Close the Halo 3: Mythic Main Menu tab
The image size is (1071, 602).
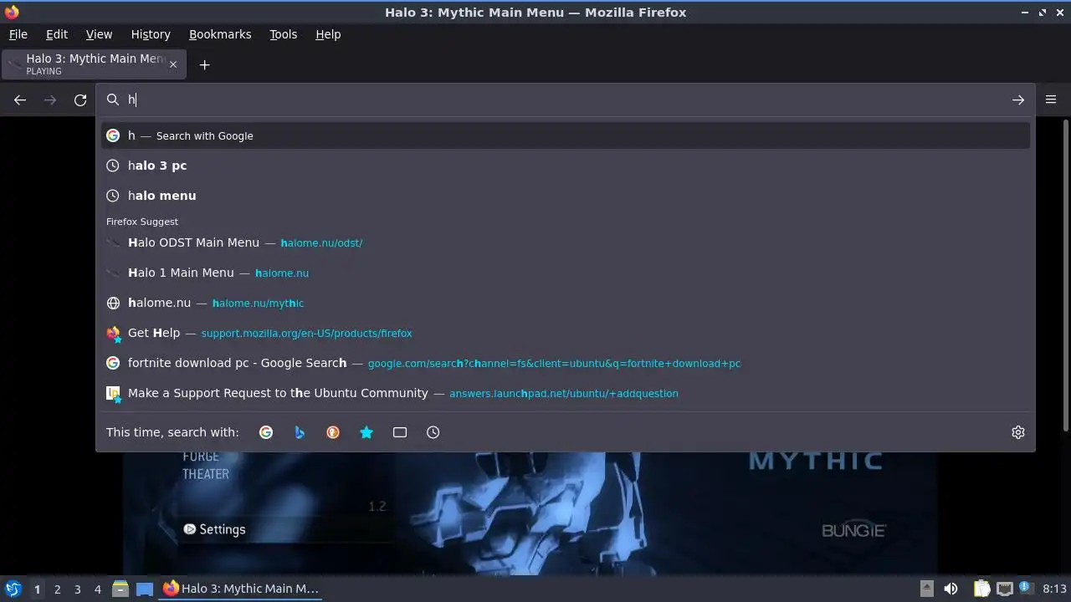[x=173, y=64]
